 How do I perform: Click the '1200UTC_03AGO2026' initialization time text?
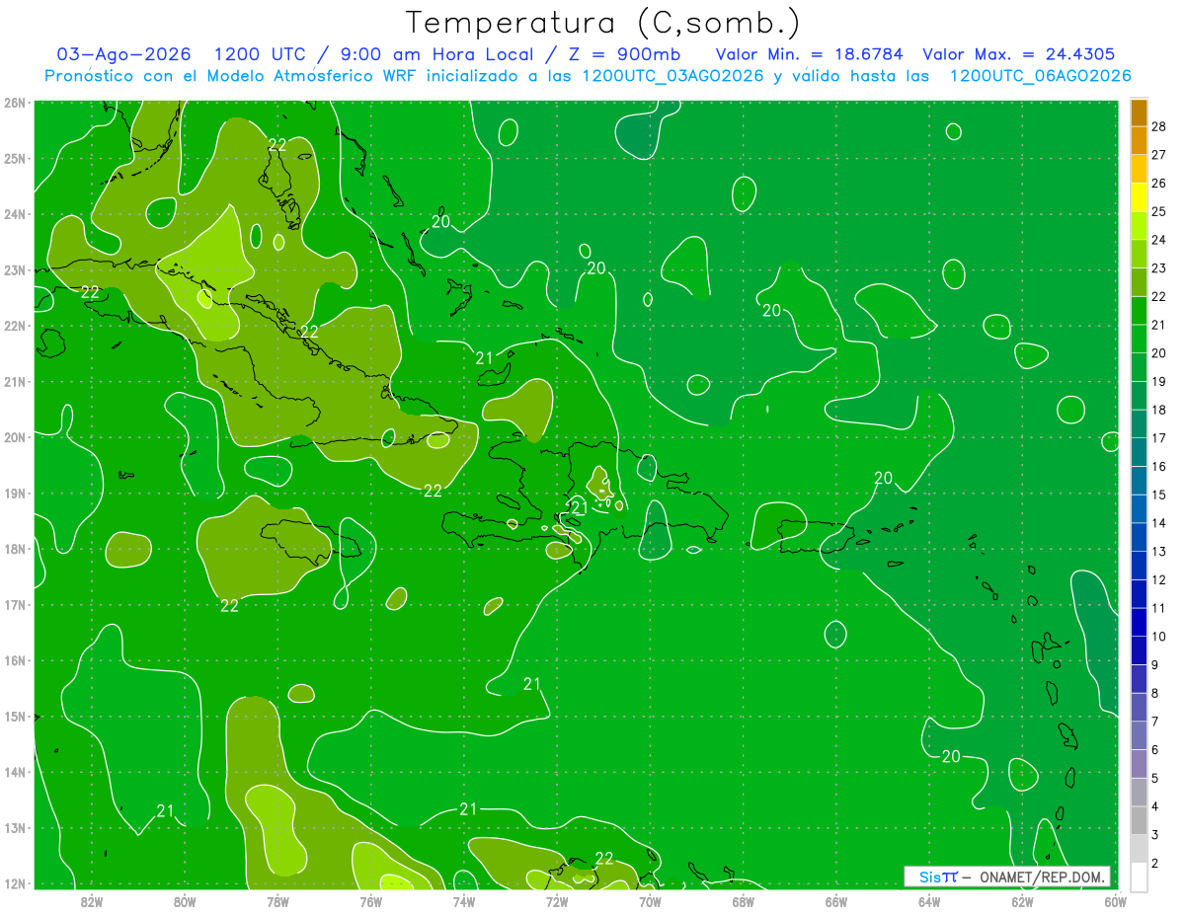click(672, 76)
